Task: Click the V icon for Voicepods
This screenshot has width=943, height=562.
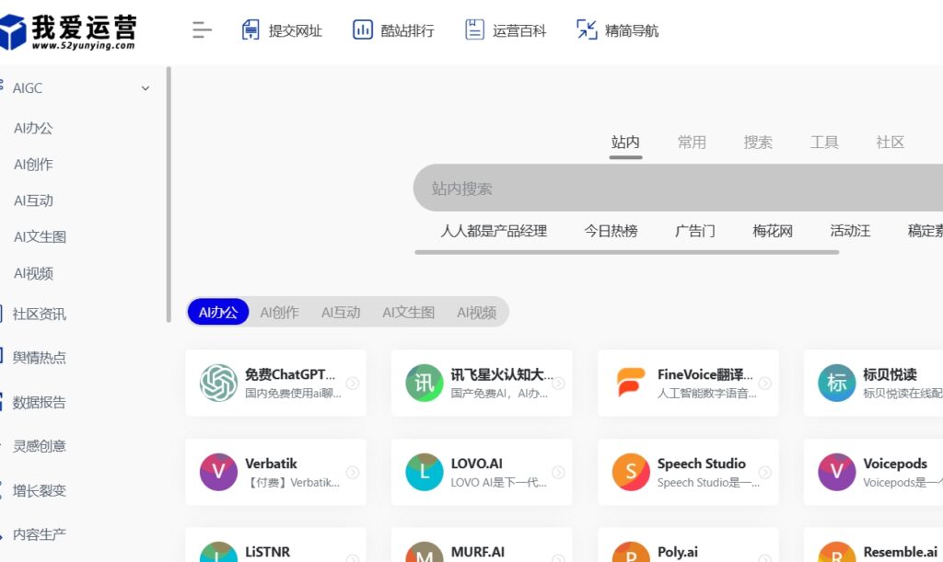Action: click(836, 472)
